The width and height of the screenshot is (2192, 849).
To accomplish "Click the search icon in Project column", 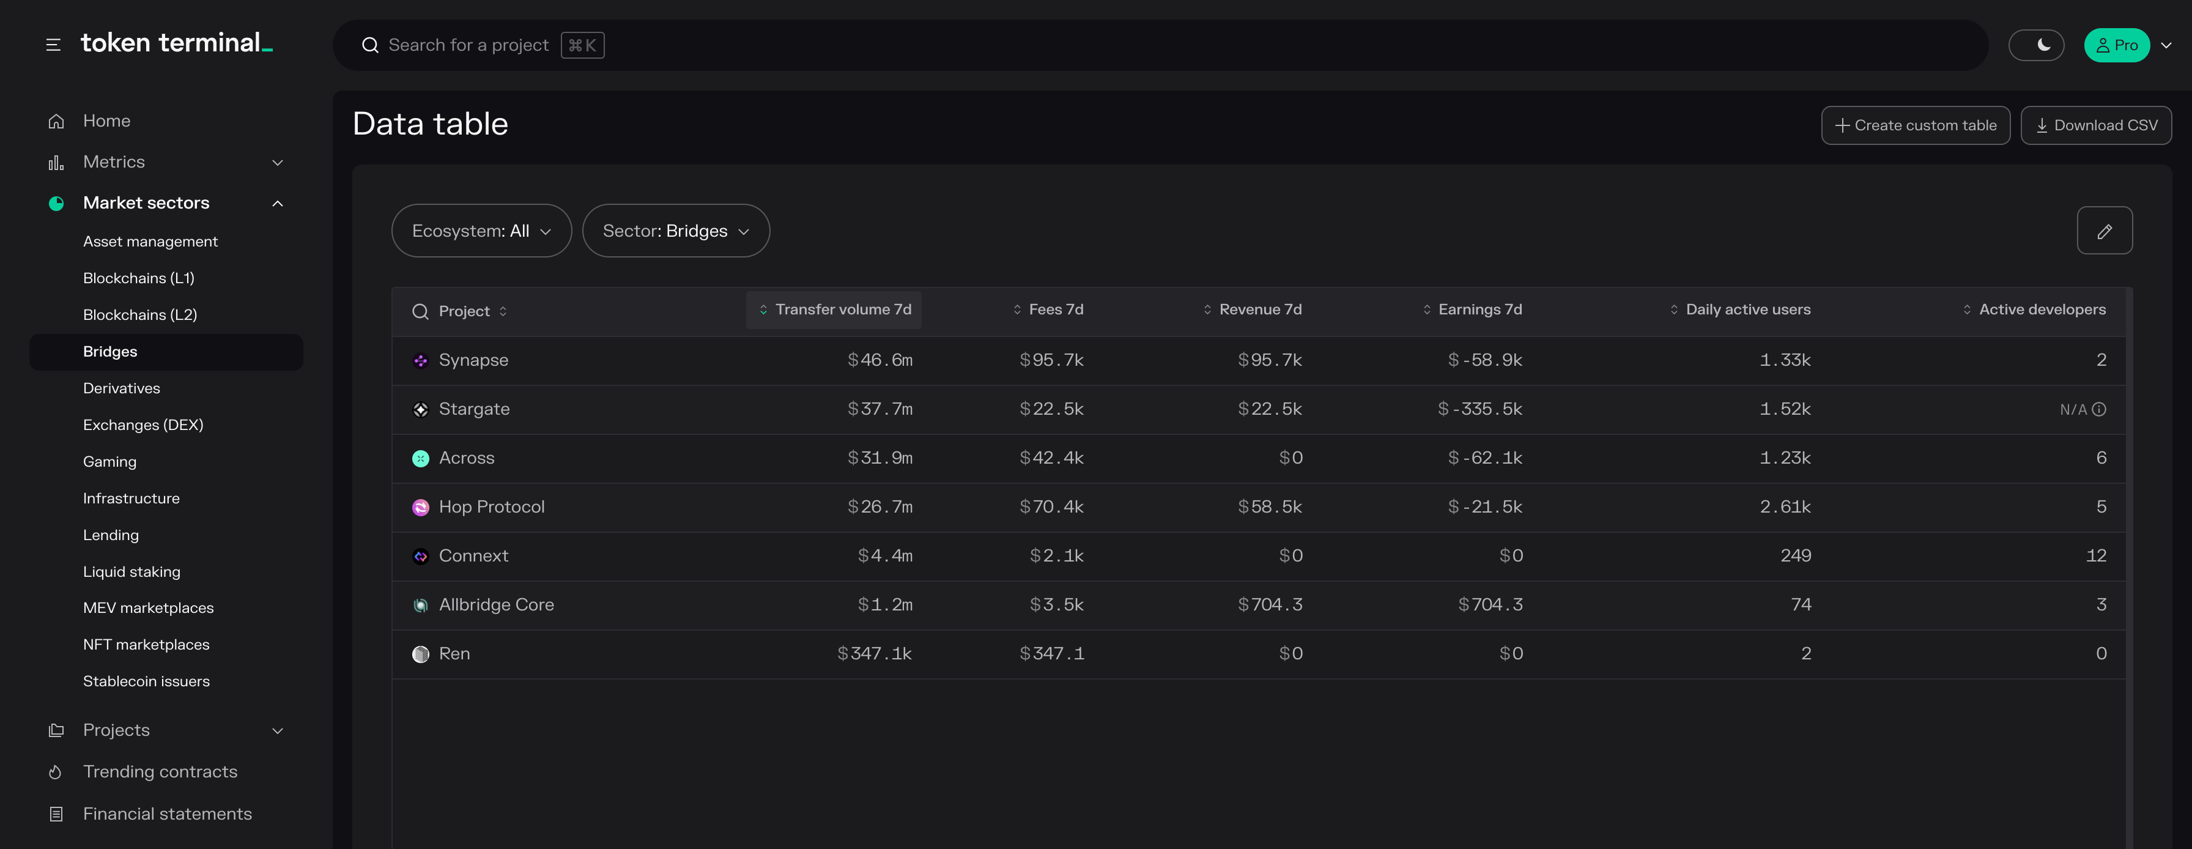I will coord(420,311).
